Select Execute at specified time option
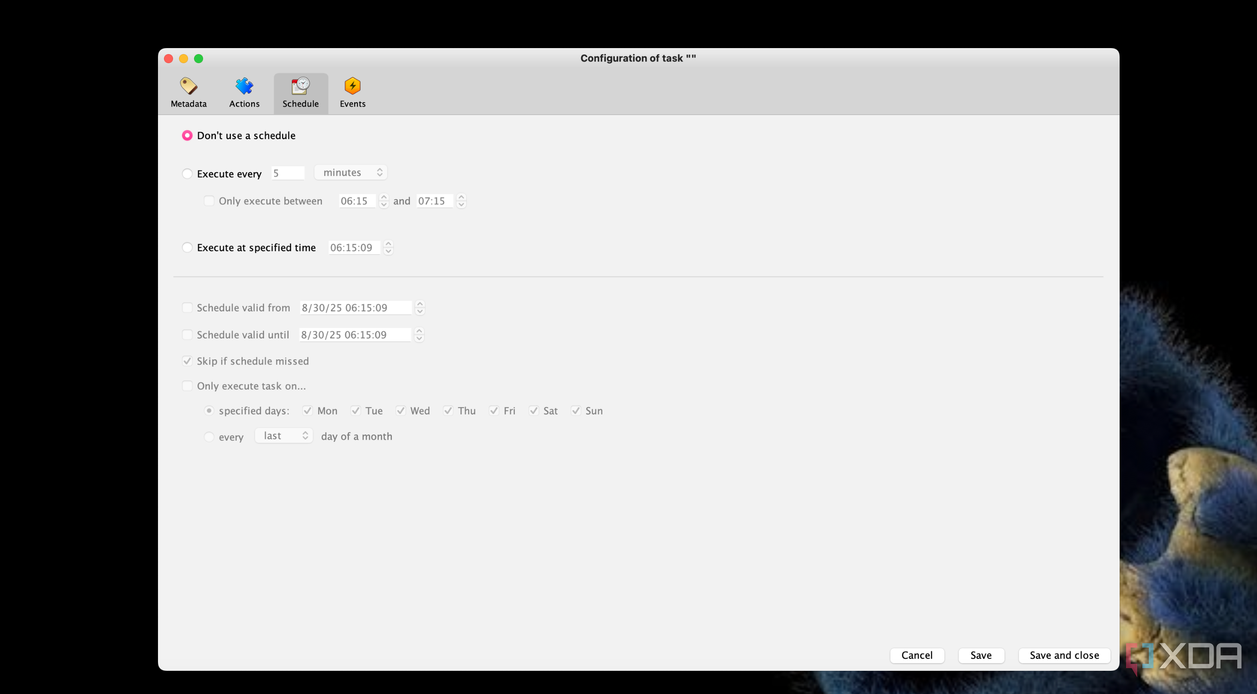The height and width of the screenshot is (694, 1257). 187,247
